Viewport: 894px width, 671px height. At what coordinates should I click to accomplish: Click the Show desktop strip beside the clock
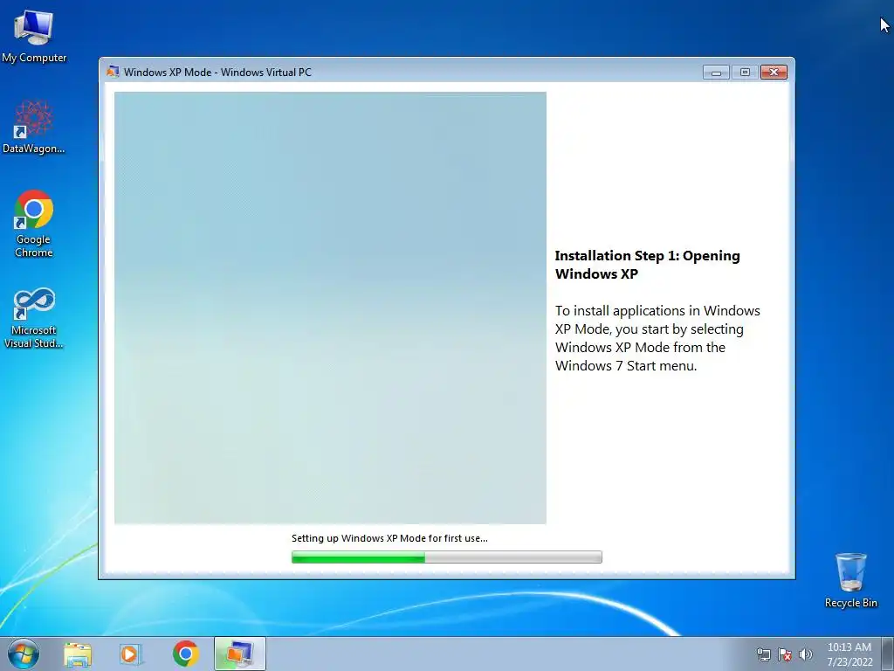point(888,654)
